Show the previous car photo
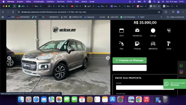This screenshot has height=105, width=186. click(9, 58)
